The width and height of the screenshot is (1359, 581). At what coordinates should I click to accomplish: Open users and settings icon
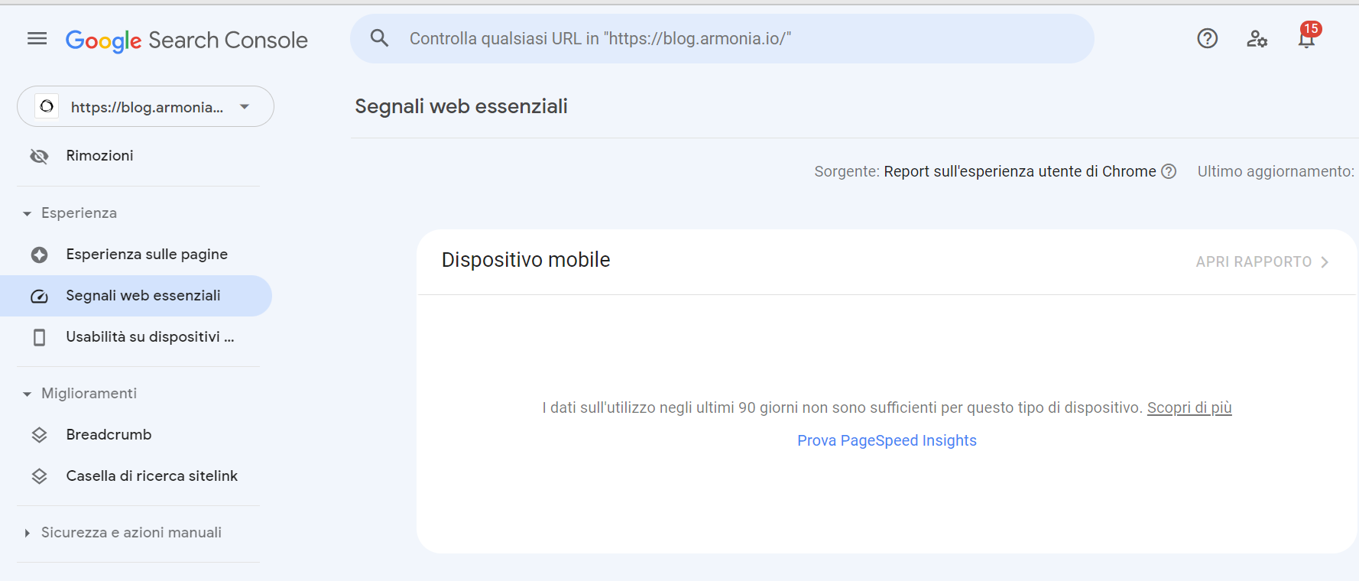tap(1257, 38)
